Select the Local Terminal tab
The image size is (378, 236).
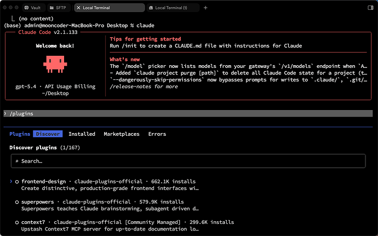pyautogui.click(x=110, y=8)
